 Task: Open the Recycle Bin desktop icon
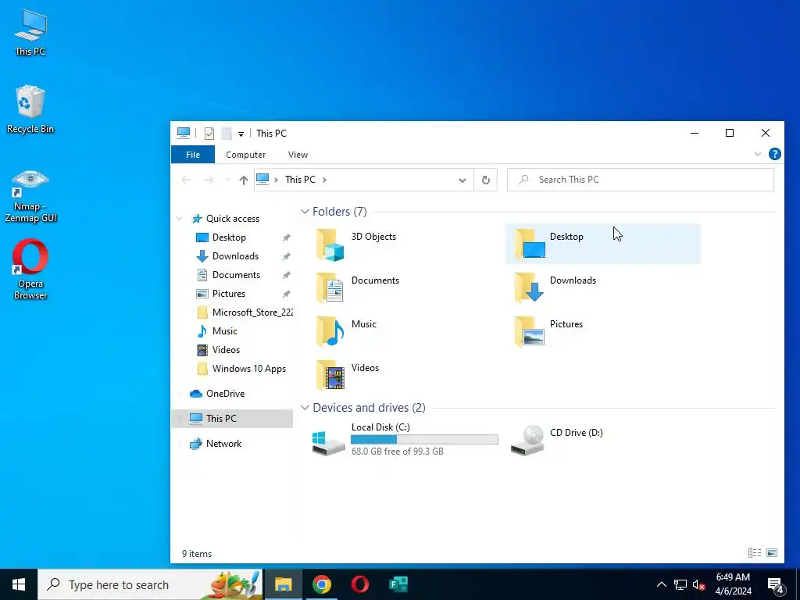(x=30, y=109)
